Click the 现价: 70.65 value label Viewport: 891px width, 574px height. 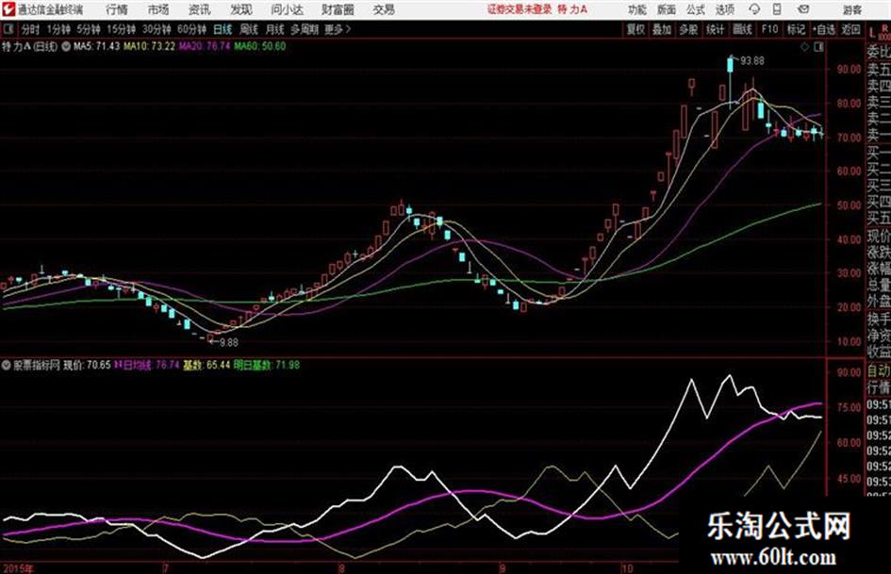87,365
